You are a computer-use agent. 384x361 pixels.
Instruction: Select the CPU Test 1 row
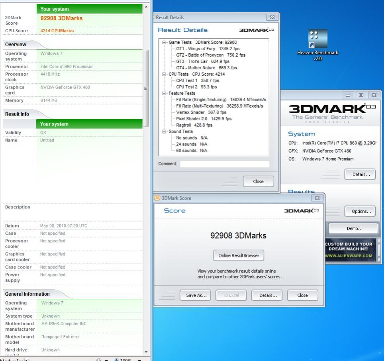[x=198, y=80]
